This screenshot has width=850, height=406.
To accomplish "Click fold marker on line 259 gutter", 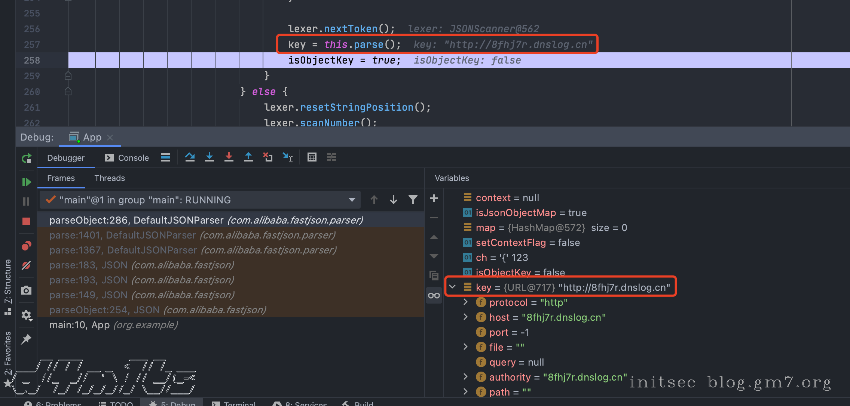I will (x=68, y=76).
